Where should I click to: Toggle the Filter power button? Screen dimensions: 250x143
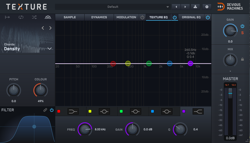52,110
